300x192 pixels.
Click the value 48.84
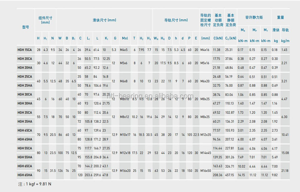pos(229,68)
